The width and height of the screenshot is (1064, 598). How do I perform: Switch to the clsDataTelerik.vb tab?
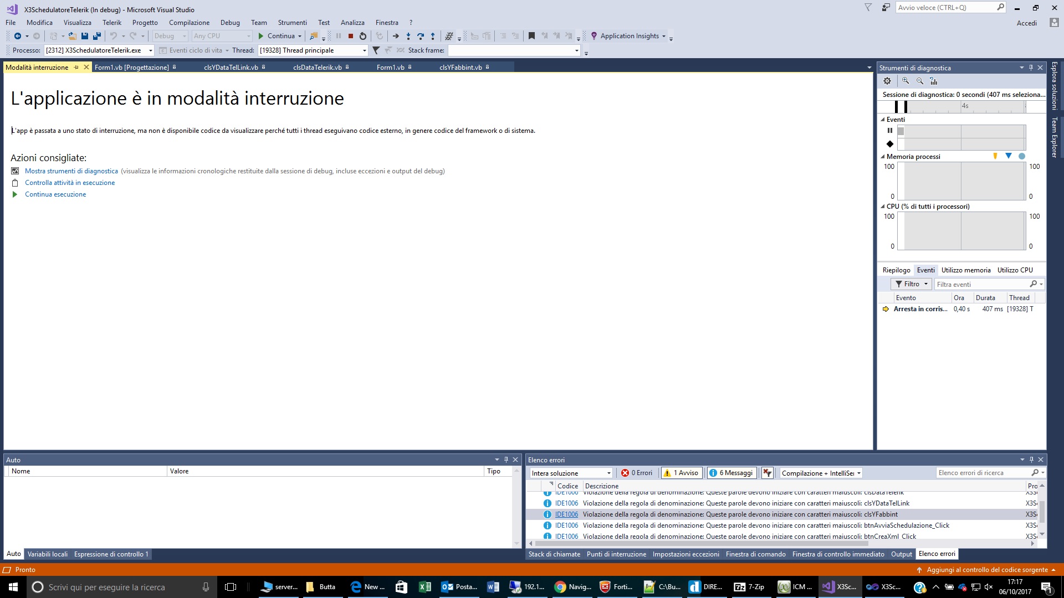317,68
